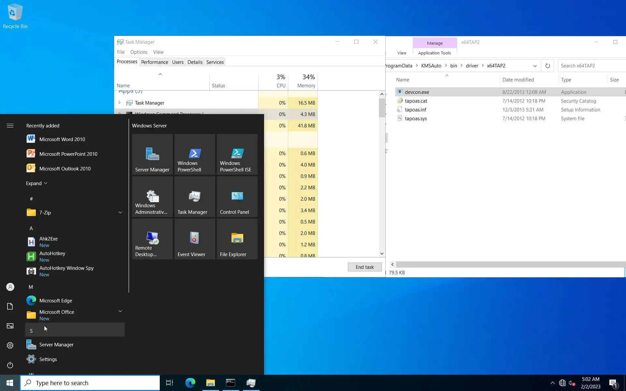Open the Event Viewer tile

195,239
